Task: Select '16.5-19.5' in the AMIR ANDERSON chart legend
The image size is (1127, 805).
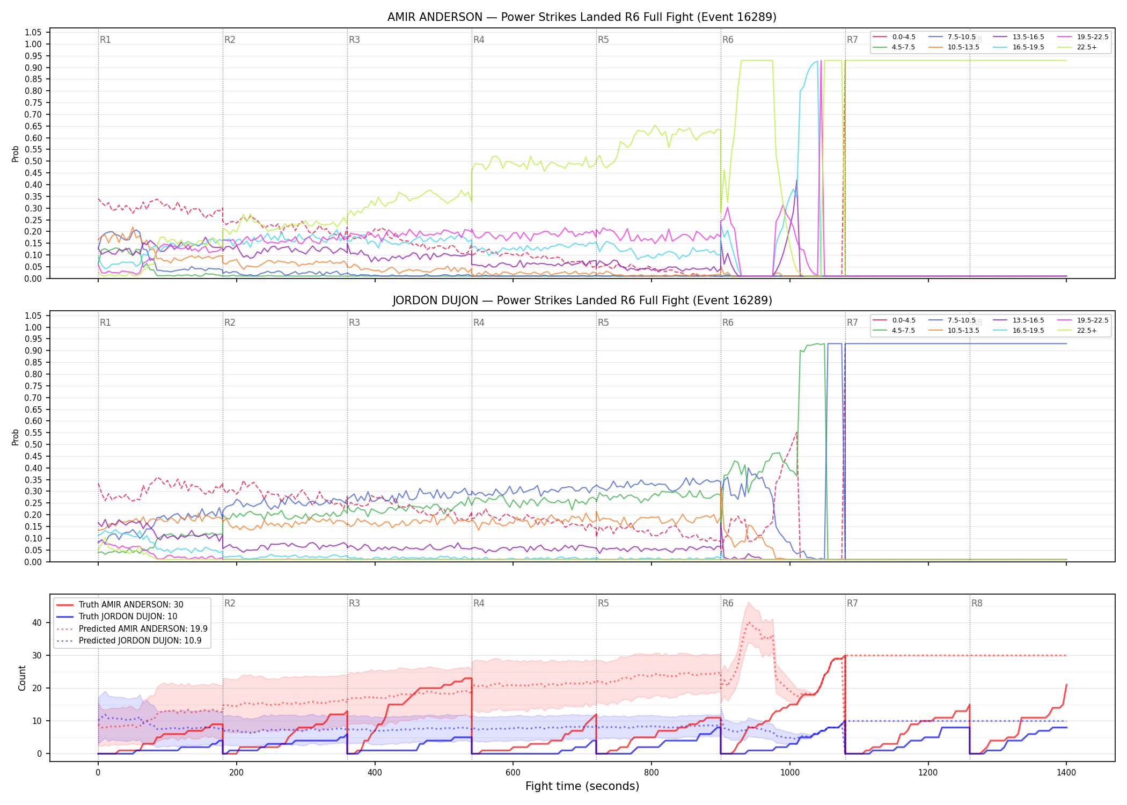Action: tap(1028, 47)
